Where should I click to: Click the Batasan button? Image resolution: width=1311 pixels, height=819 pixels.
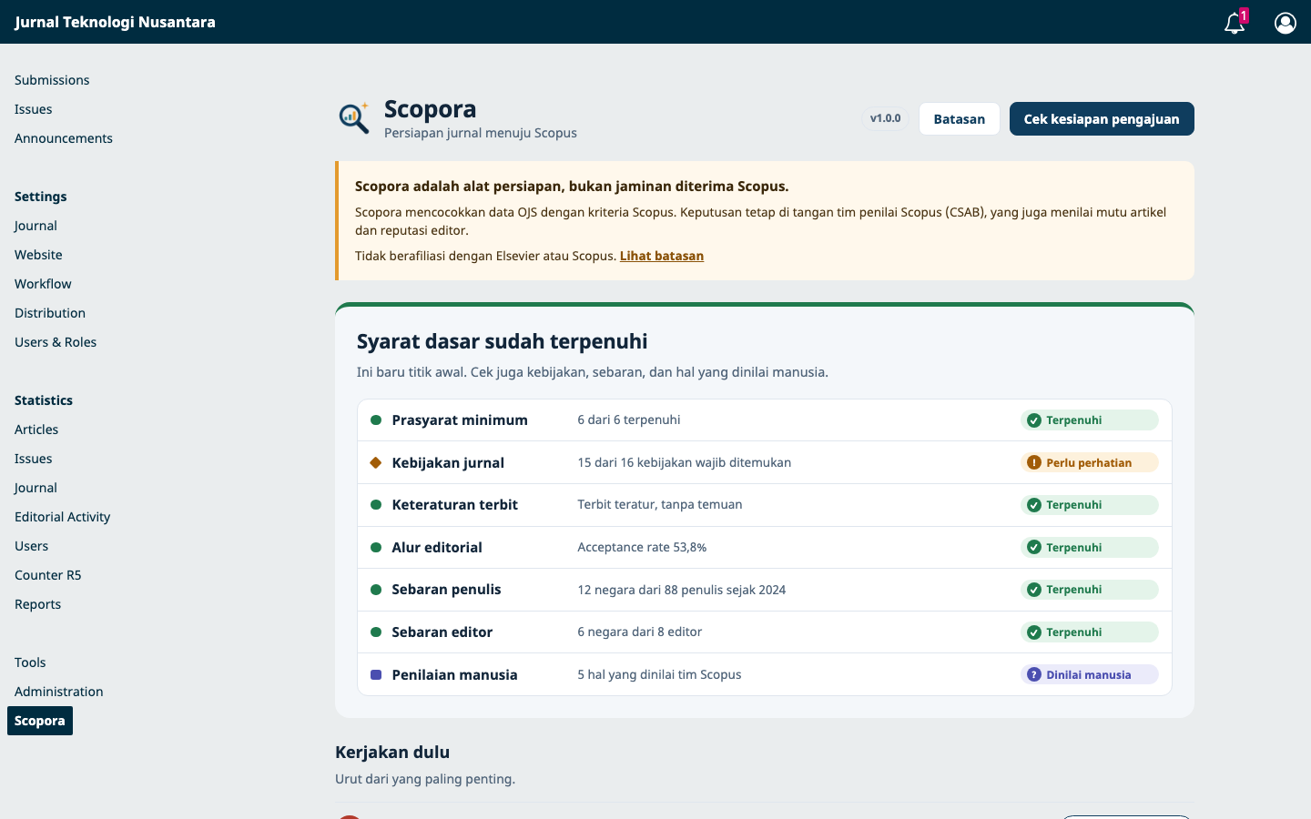(960, 118)
